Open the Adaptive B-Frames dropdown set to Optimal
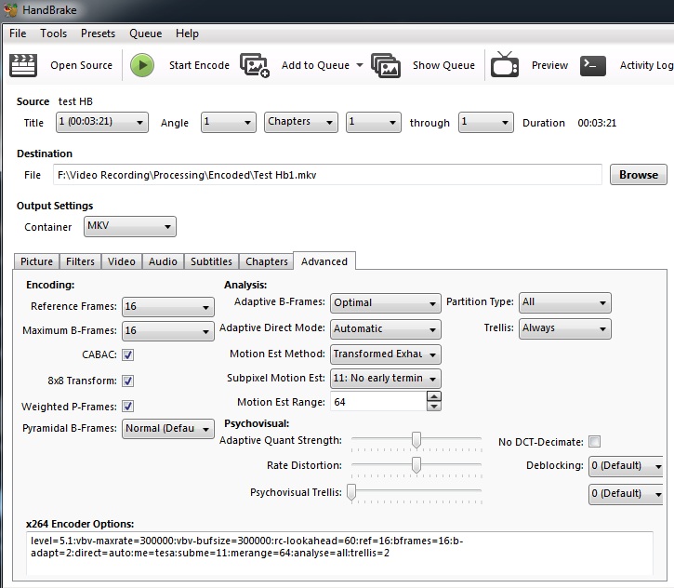The height and width of the screenshot is (588, 674). [x=386, y=302]
